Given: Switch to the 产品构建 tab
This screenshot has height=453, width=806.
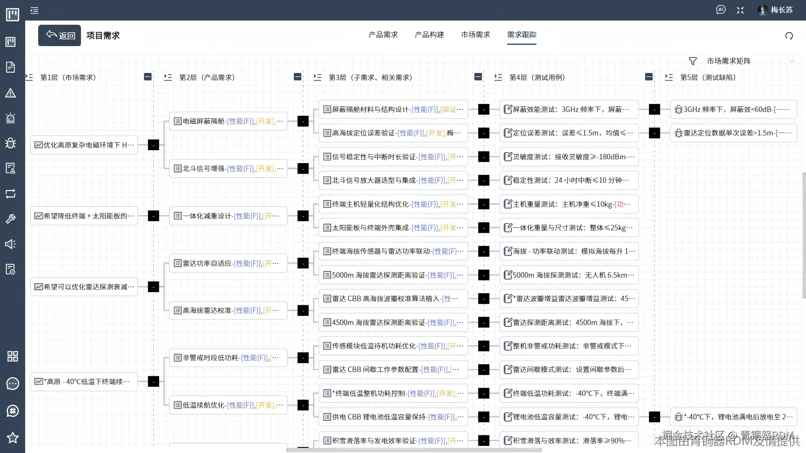Looking at the screenshot, I should point(429,35).
